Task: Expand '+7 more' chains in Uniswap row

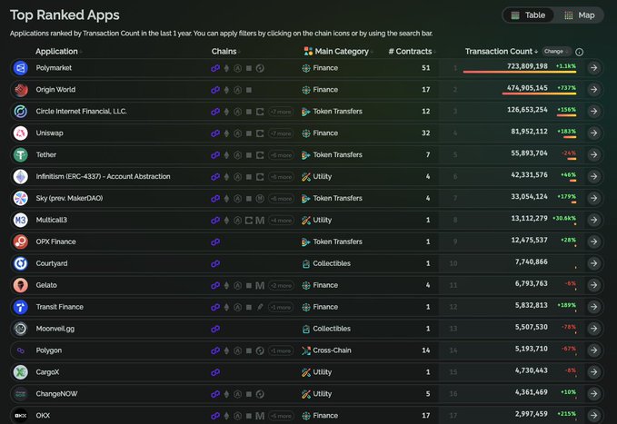Action: point(281,133)
